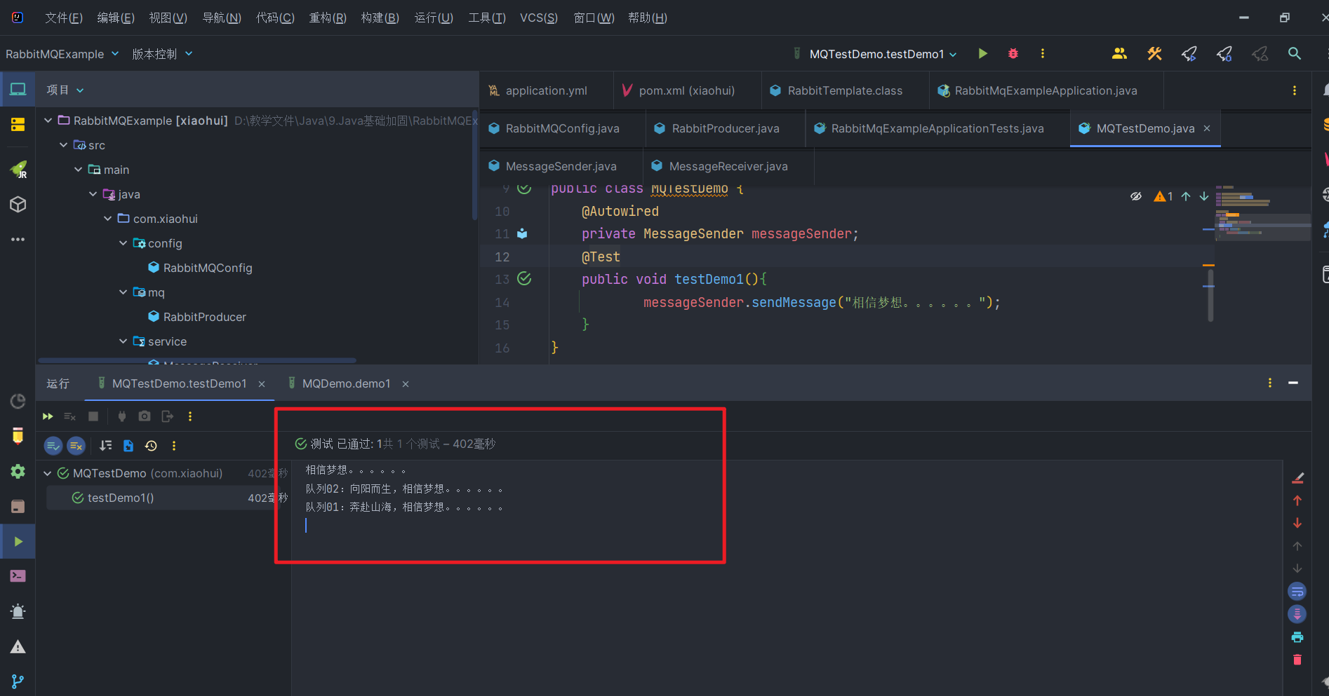The height and width of the screenshot is (696, 1329).
Task: Import tests file icon in run panel
Action: point(128,446)
